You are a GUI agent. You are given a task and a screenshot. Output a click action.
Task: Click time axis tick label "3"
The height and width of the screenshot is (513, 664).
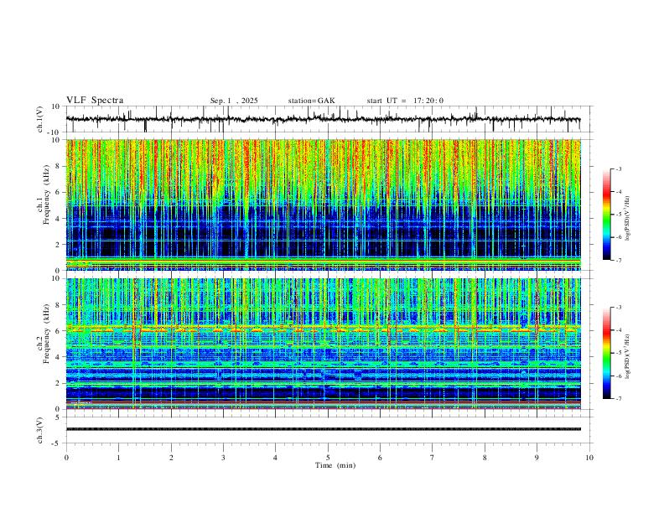pyautogui.click(x=223, y=458)
